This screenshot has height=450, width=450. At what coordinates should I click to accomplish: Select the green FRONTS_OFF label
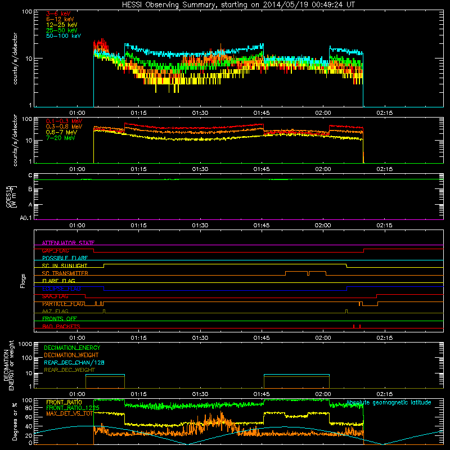[60, 319]
